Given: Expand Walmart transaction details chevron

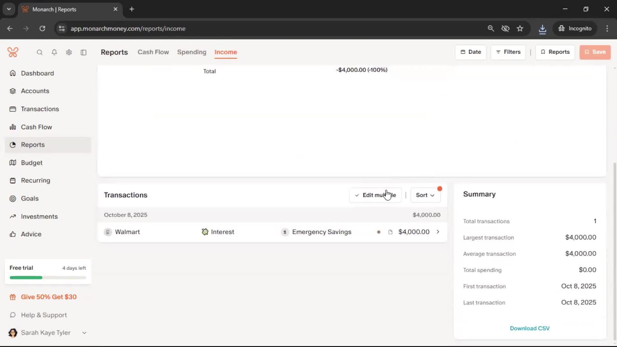Looking at the screenshot, I should [x=438, y=232].
